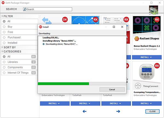Close the Install dialog

122,27
